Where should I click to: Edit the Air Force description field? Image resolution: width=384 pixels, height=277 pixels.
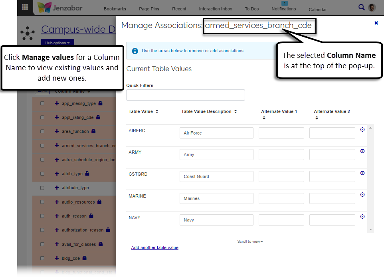(x=216, y=133)
